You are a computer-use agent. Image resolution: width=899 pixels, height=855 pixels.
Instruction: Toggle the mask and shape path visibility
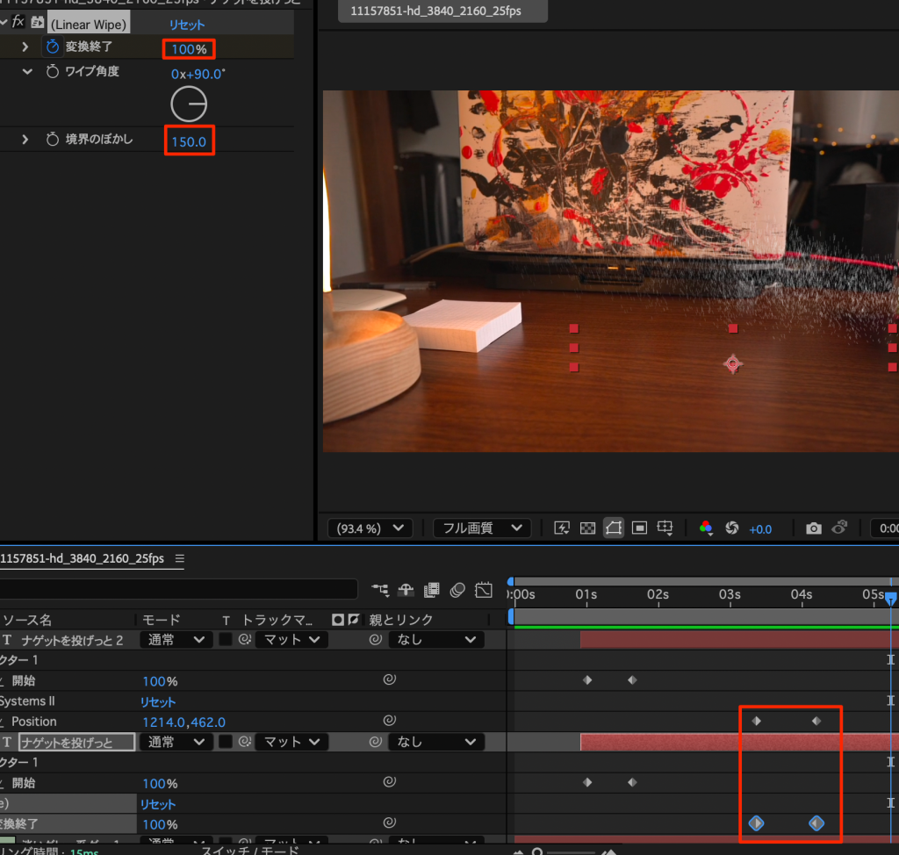[x=614, y=528]
